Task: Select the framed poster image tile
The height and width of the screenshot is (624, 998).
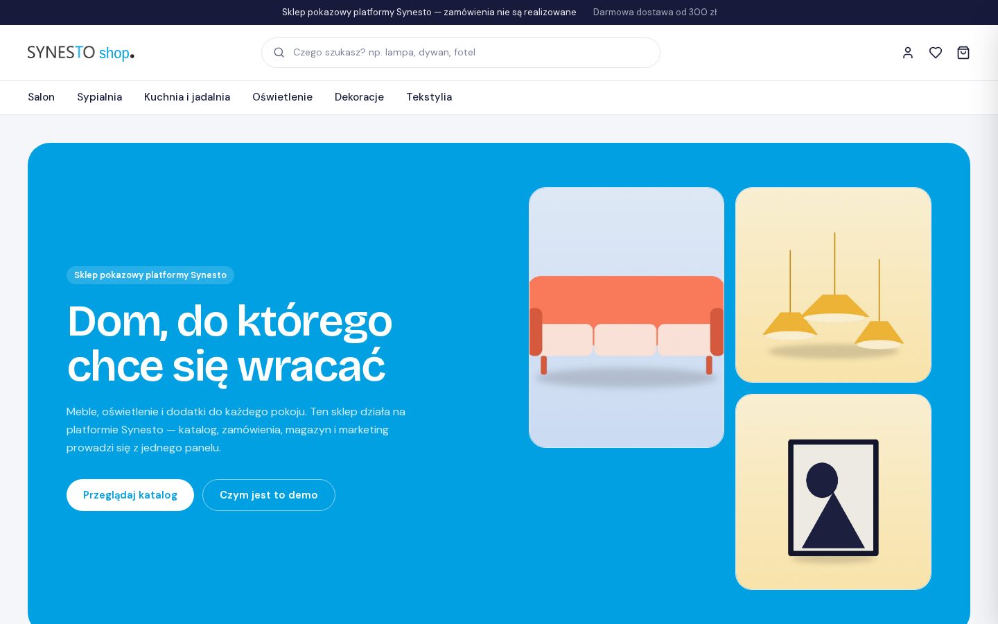Action: pos(833,492)
